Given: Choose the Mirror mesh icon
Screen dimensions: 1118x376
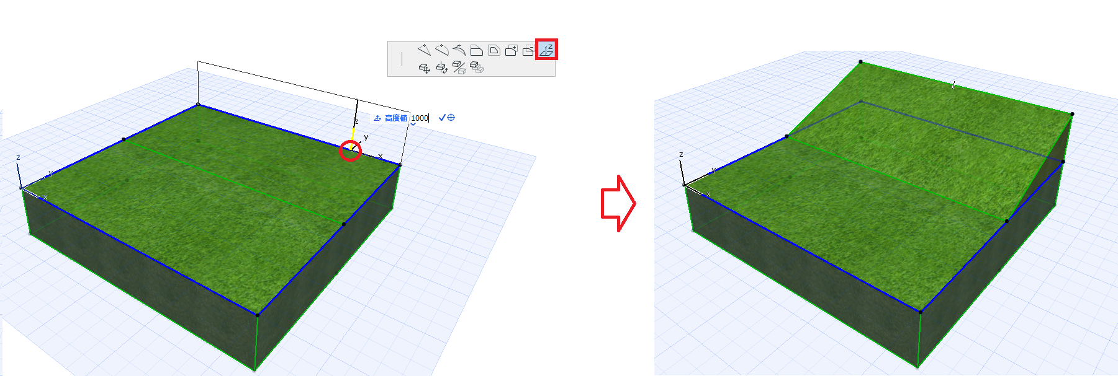Looking at the screenshot, I should tap(459, 67).
